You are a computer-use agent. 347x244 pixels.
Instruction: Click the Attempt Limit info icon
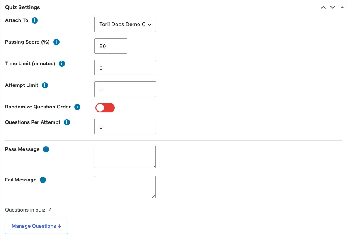[x=45, y=85]
